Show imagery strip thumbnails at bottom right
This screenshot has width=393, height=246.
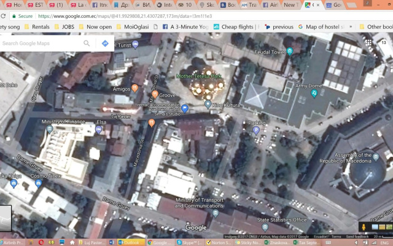[382, 227]
